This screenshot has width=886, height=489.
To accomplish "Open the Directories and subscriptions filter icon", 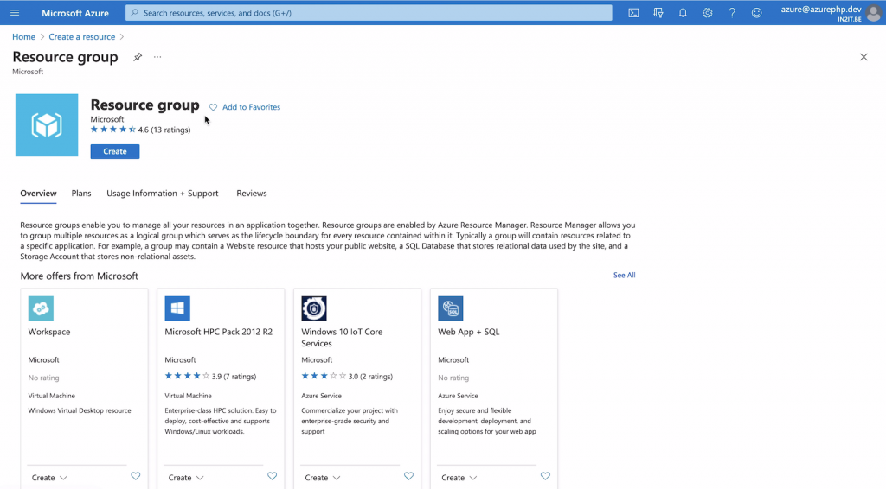I will 658,12.
